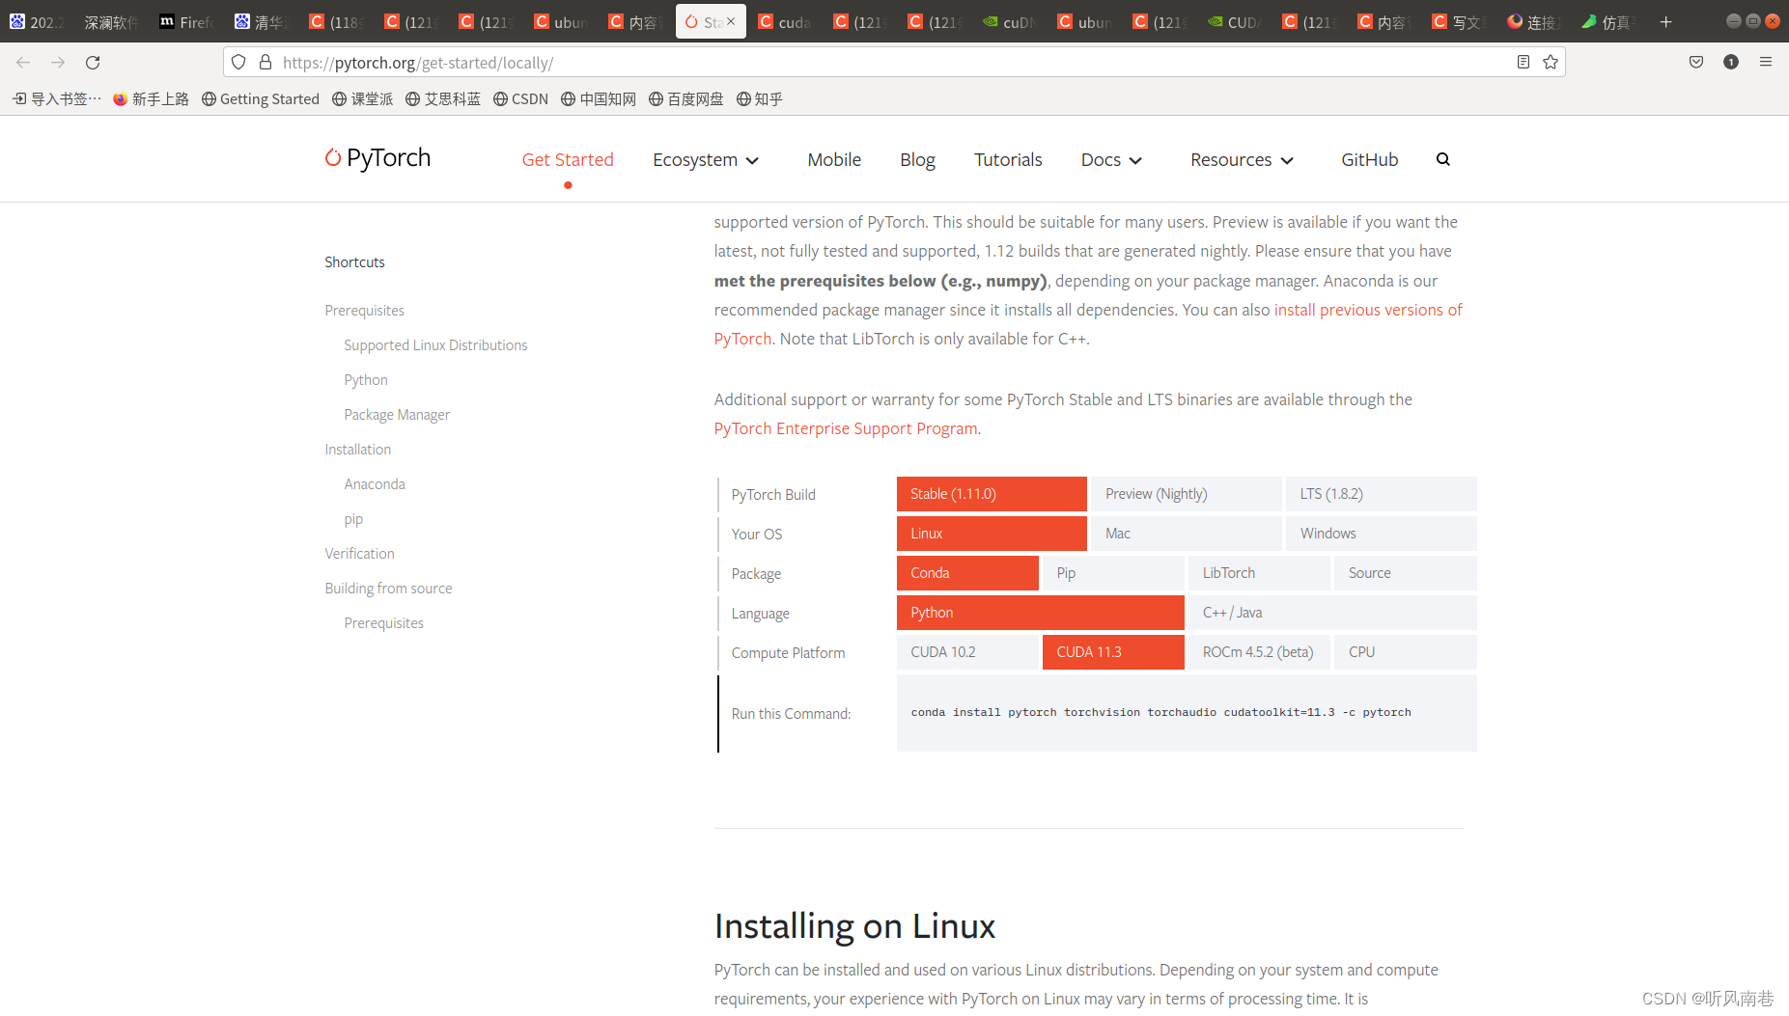Open the GitHub nav link

(x=1369, y=160)
